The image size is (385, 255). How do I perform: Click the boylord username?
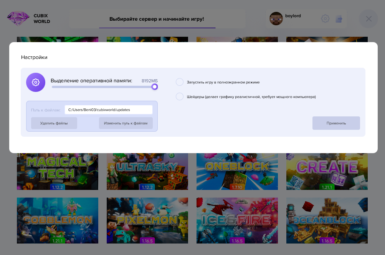click(293, 16)
